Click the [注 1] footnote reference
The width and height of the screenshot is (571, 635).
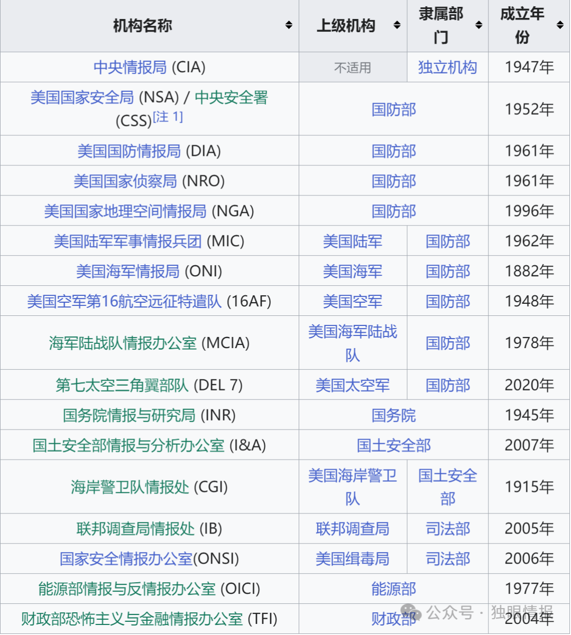[168, 117]
